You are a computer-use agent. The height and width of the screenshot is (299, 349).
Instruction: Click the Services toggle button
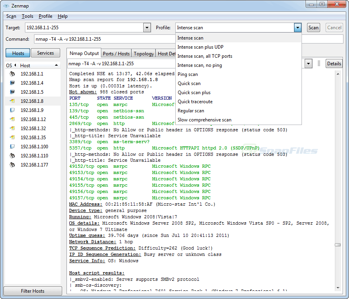pyautogui.click(x=46, y=53)
